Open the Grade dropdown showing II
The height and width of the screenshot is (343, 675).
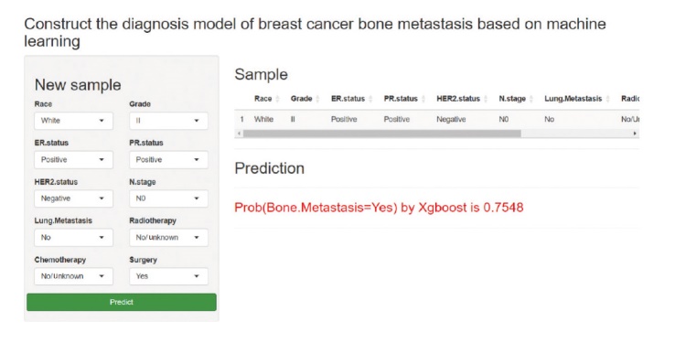coord(168,121)
